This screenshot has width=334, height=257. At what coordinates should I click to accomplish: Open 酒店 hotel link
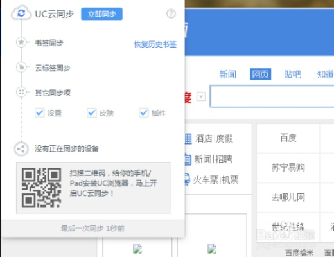tap(204, 139)
